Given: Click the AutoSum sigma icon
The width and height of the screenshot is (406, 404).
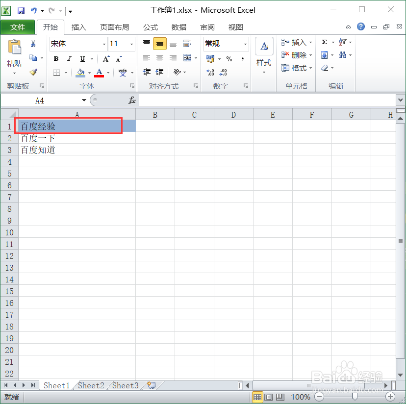Looking at the screenshot, I should 324,42.
